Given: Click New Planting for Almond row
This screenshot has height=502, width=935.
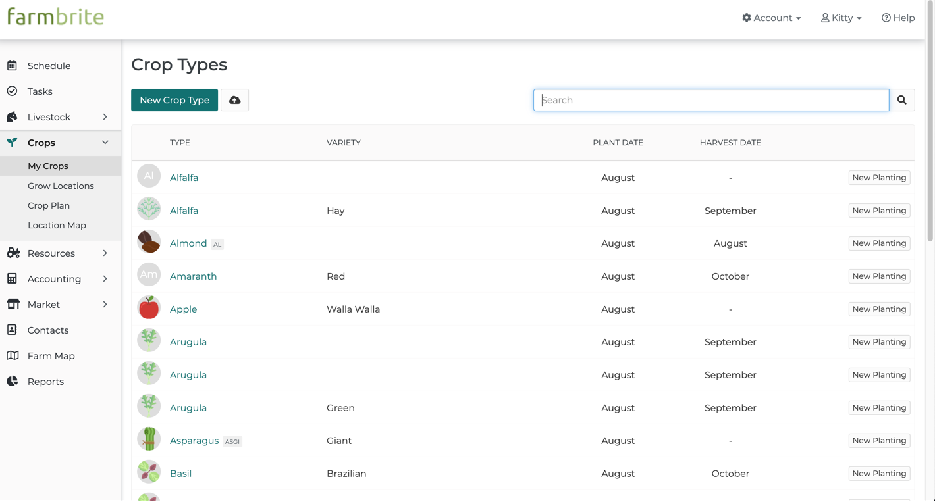Looking at the screenshot, I should tap(879, 243).
